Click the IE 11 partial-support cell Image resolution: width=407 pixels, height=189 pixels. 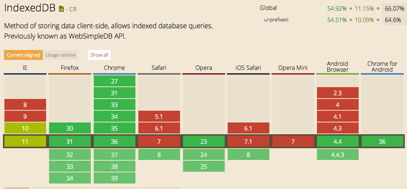click(x=25, y=142)
